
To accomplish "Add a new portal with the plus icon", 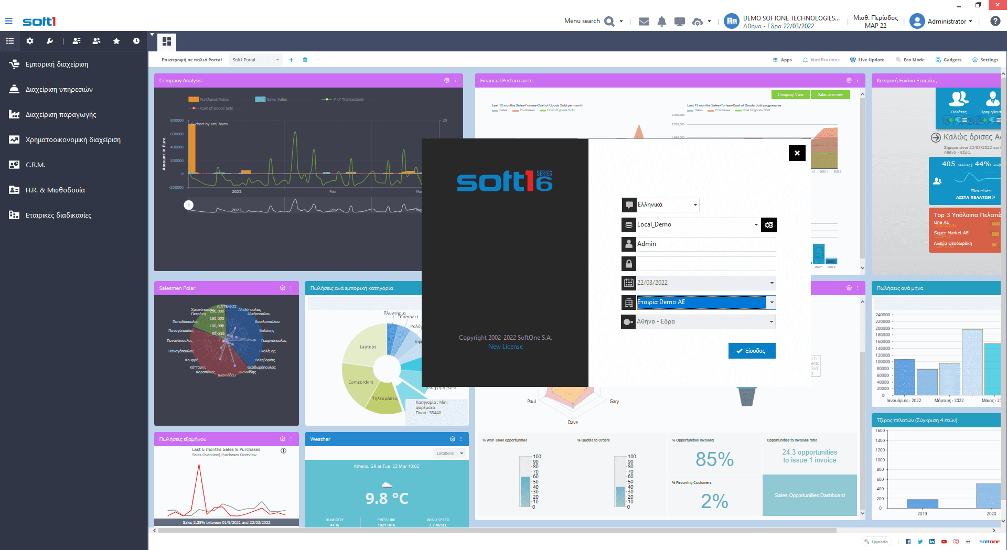I will tap(291, 60).
